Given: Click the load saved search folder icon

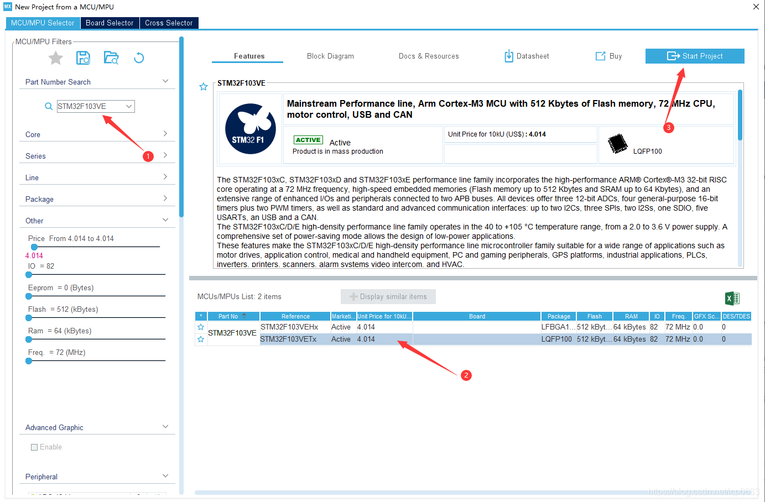Looking at the screenshot, I should (111, 57).
